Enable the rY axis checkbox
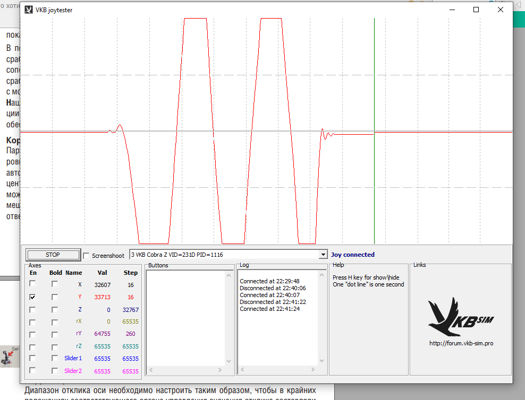This screenshot has height=400, width=525. pyautogui.click(x=32, y=334)
